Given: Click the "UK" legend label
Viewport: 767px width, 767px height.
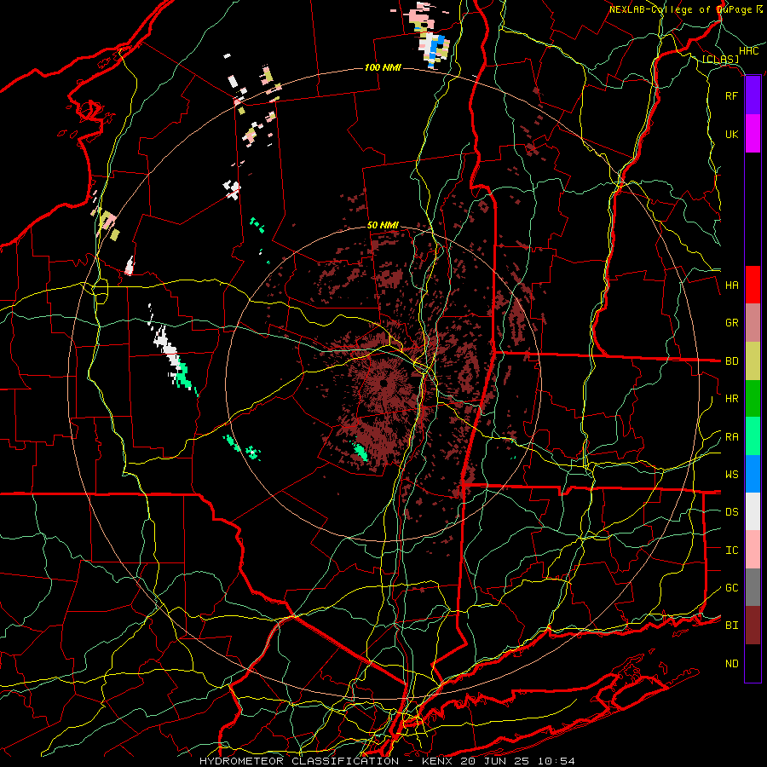Looking at the screenshot, I should click(x=731, y=134).
